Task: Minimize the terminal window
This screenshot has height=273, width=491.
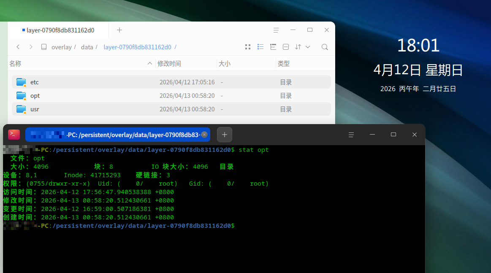Action: click(372, 135)
